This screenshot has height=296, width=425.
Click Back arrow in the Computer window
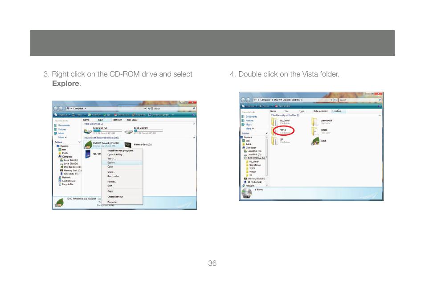tap(56, 109)
